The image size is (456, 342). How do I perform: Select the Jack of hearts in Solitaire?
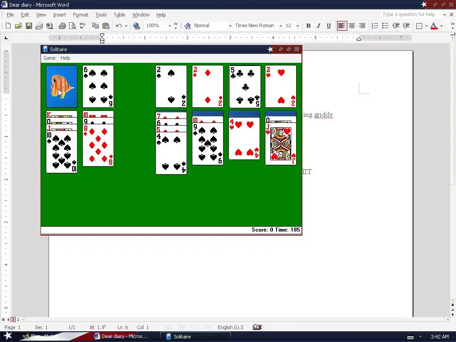pos(281,144)
